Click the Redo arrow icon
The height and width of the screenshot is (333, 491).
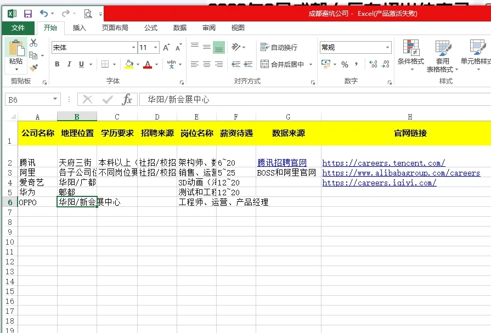pyautogui.click(x=65, y=13)
